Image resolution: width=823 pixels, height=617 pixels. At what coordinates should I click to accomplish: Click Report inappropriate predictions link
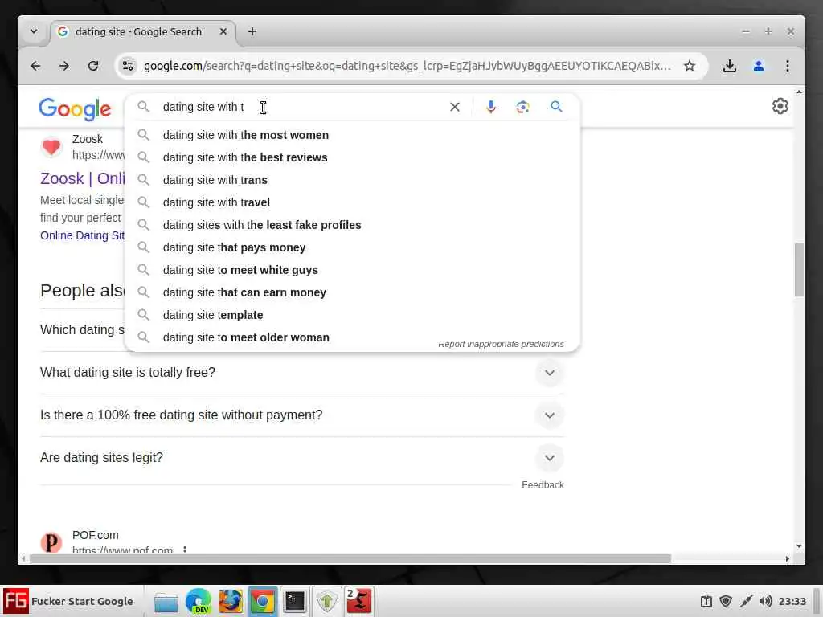[x=501, y=344]
